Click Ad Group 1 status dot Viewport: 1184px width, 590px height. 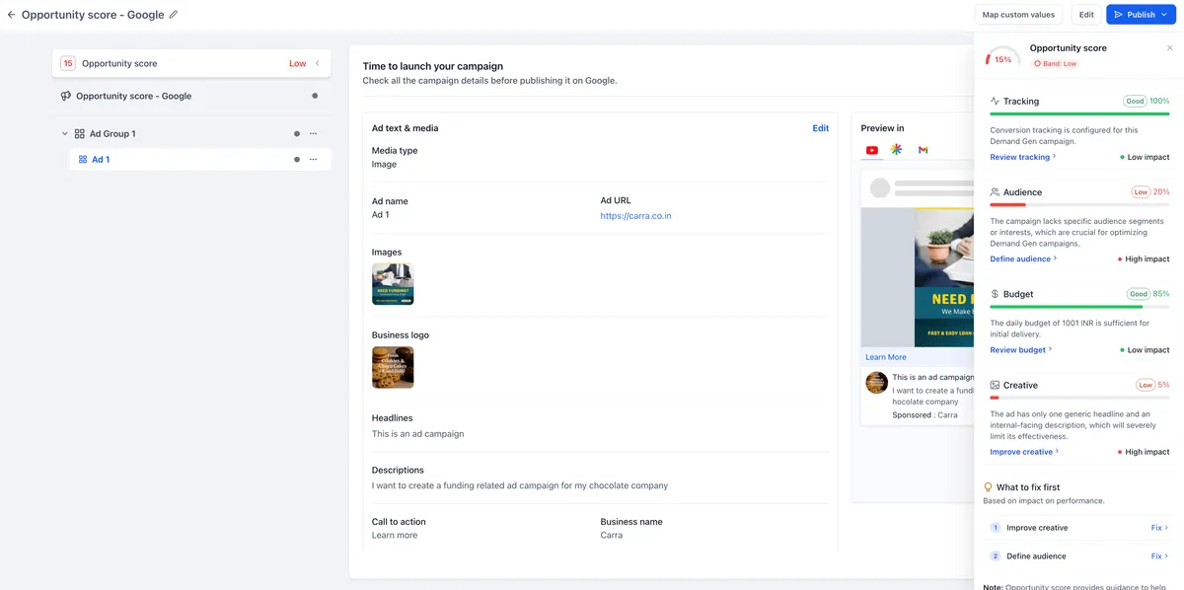coord(297,133)
